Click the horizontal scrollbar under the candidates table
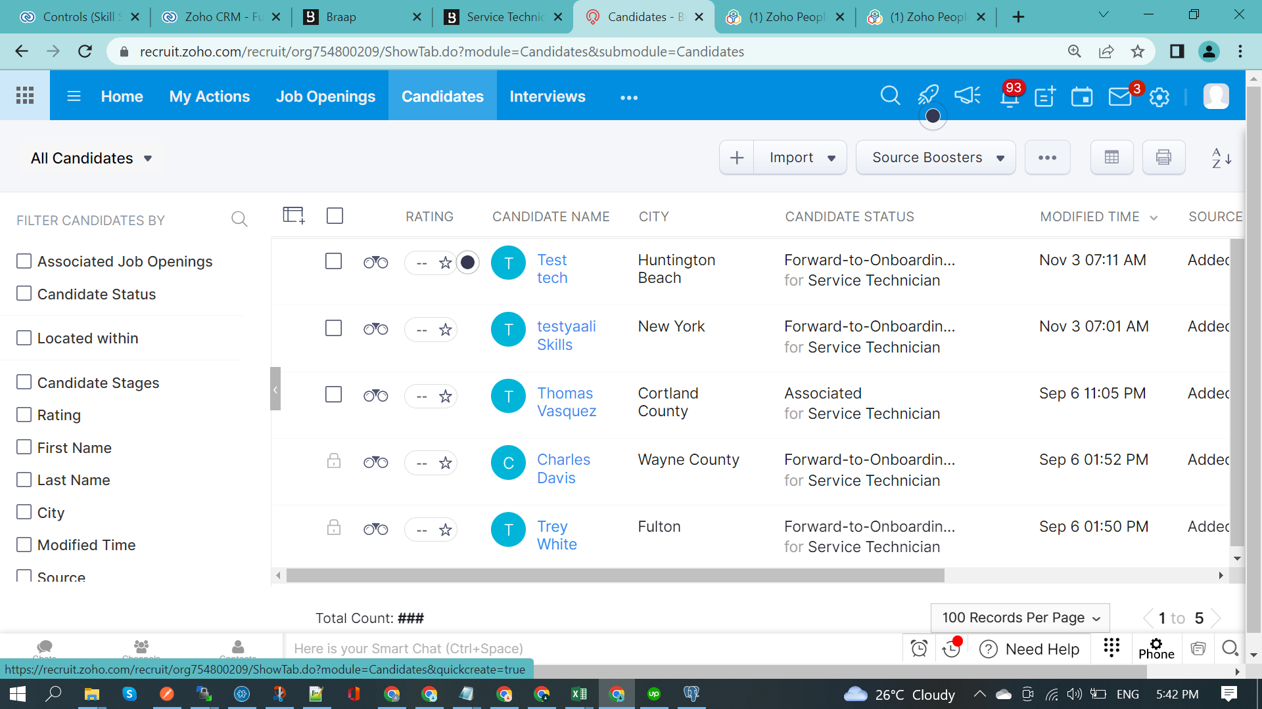The height and width of the screenshot is (709, 1262). pyautogui.click(x=615, y=576)
